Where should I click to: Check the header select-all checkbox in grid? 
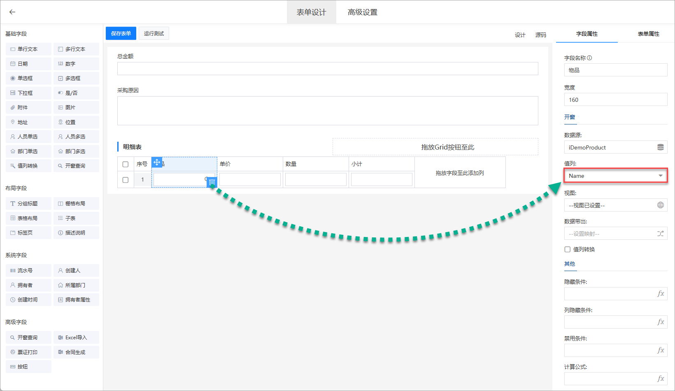click(x=126, y=164)
